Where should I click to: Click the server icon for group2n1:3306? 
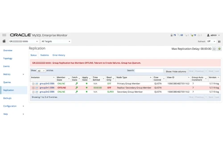37,88
